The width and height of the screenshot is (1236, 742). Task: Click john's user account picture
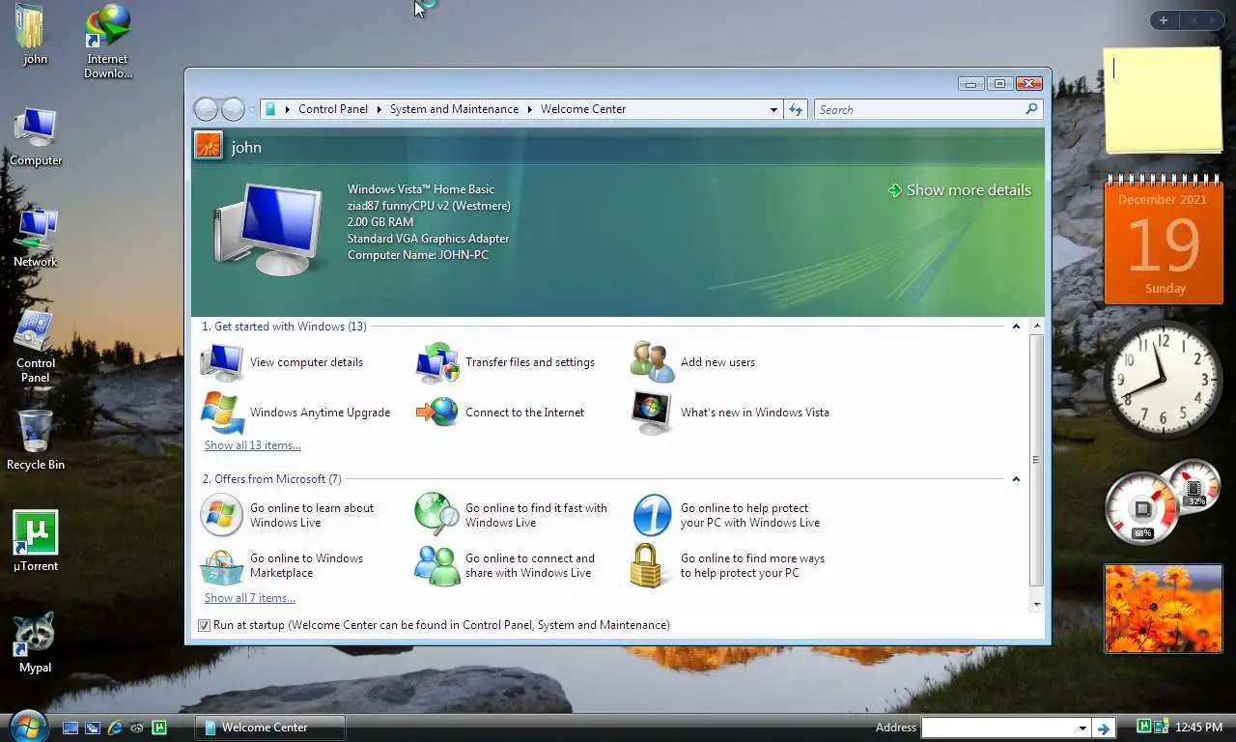(209, 146)
